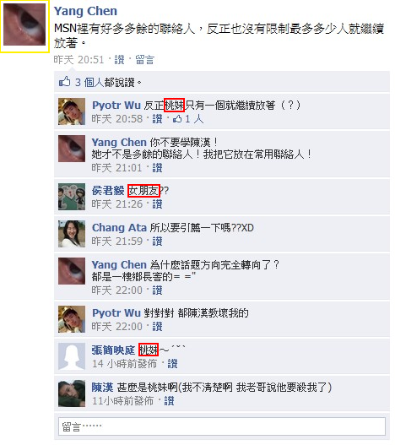Open Chang Ata's name link
395x445 pixels.
click(x=119, y=228)
